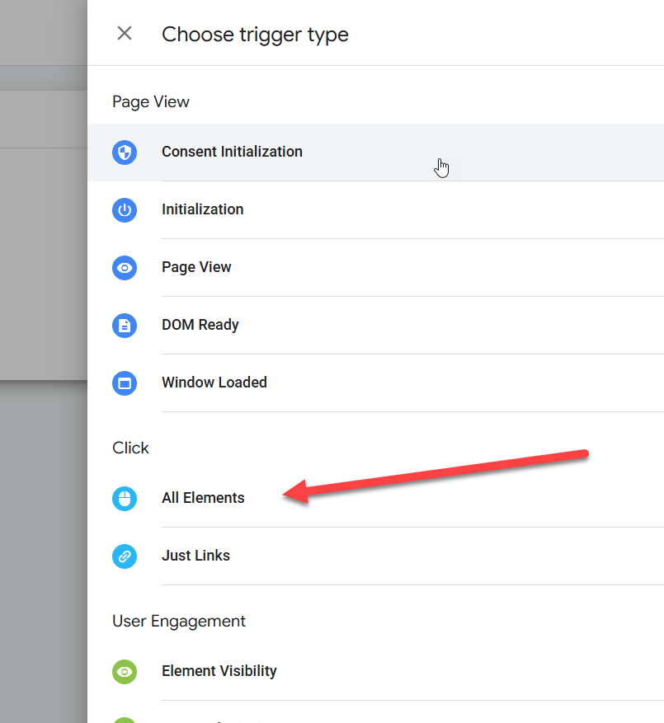Choose the Initialization trigger label
The image size is (664, 723).
point(202,209)
